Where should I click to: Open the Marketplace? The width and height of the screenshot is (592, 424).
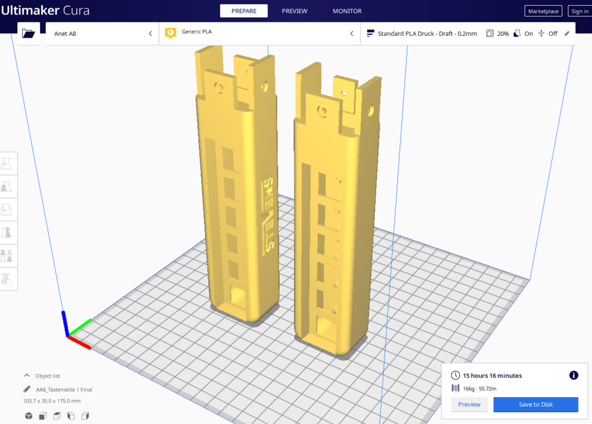[543, 11]
